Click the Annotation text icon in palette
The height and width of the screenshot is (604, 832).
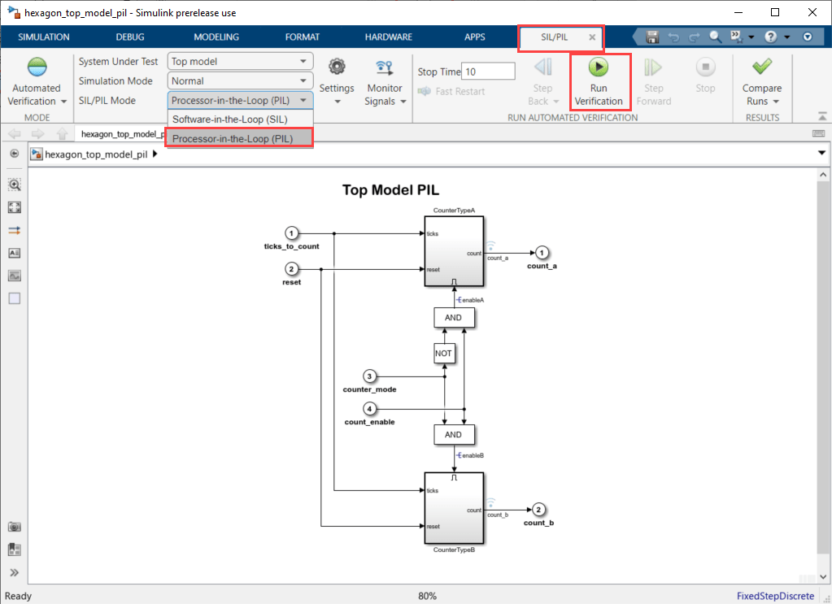(14, 253)
